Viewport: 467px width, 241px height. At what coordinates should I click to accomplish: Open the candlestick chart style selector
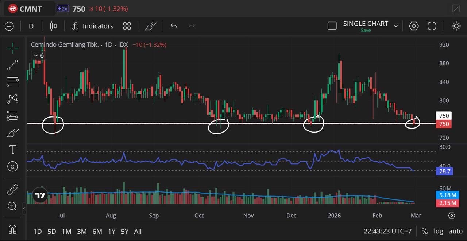(x=53, y=26)
